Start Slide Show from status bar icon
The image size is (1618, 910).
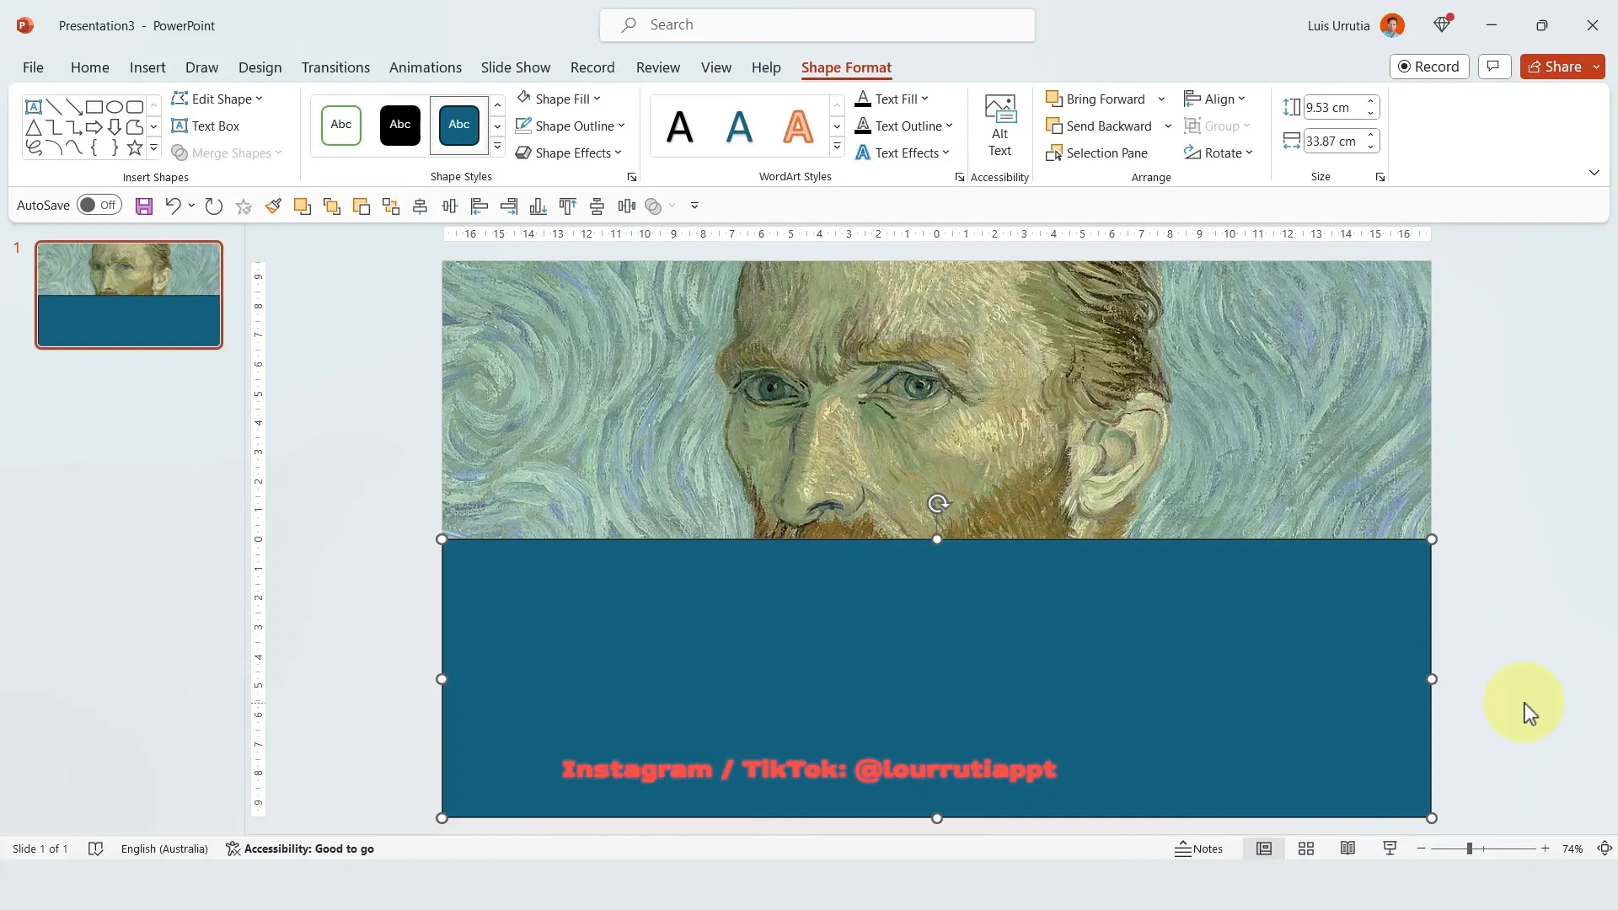tap(1390, 848)
